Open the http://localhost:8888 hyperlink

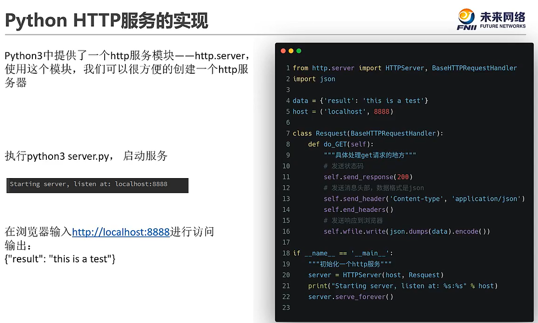coord(121,232)
